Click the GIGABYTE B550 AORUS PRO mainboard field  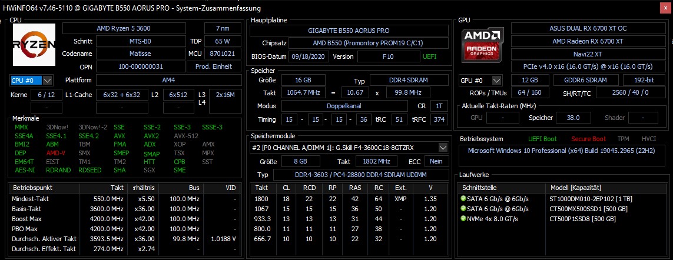[349, 31]
